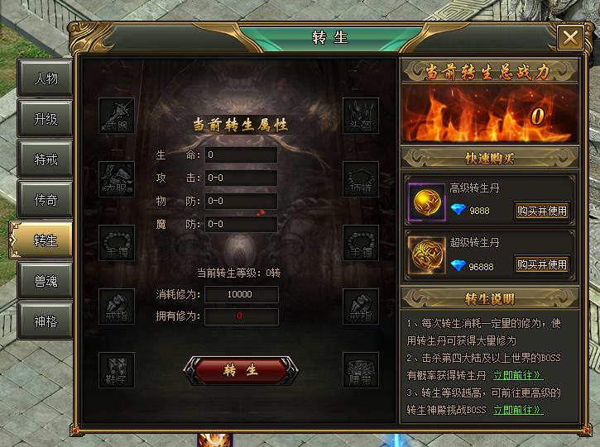
Task: Select the 鞋子 shoes equipment slot
Action: [x=117, y=370]
